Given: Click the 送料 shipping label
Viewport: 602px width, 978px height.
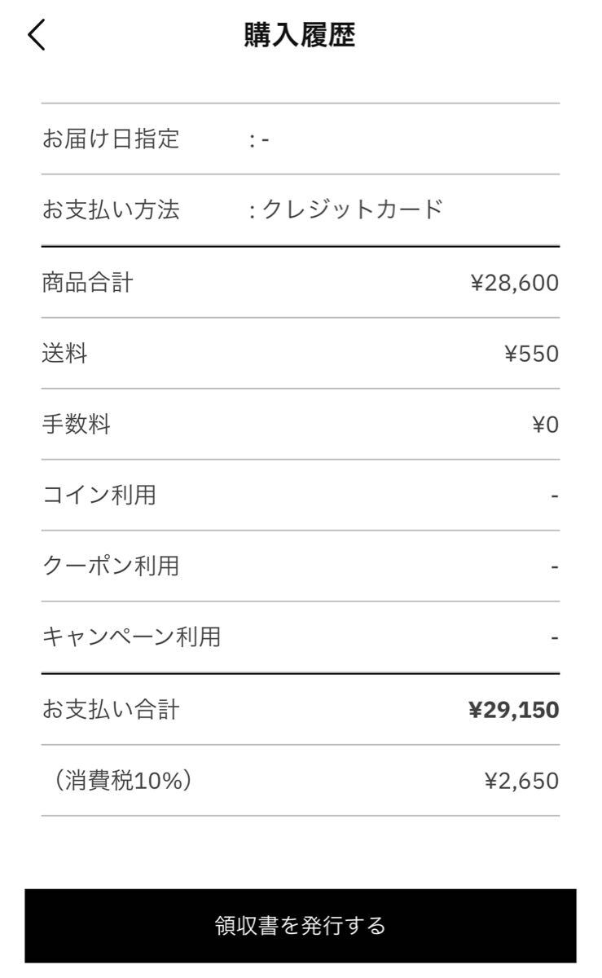Looking at the screenshot, I should pos(64,354).
